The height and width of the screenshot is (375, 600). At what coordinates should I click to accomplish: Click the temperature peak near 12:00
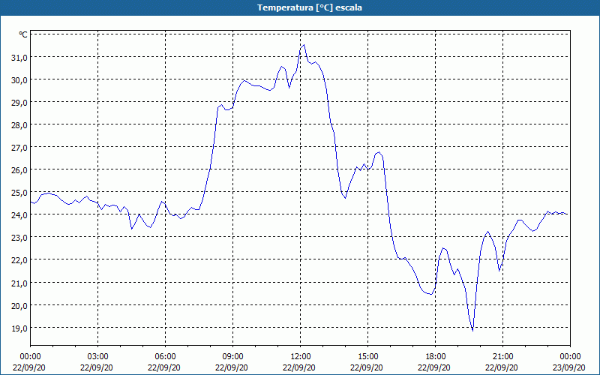point(304,45)
